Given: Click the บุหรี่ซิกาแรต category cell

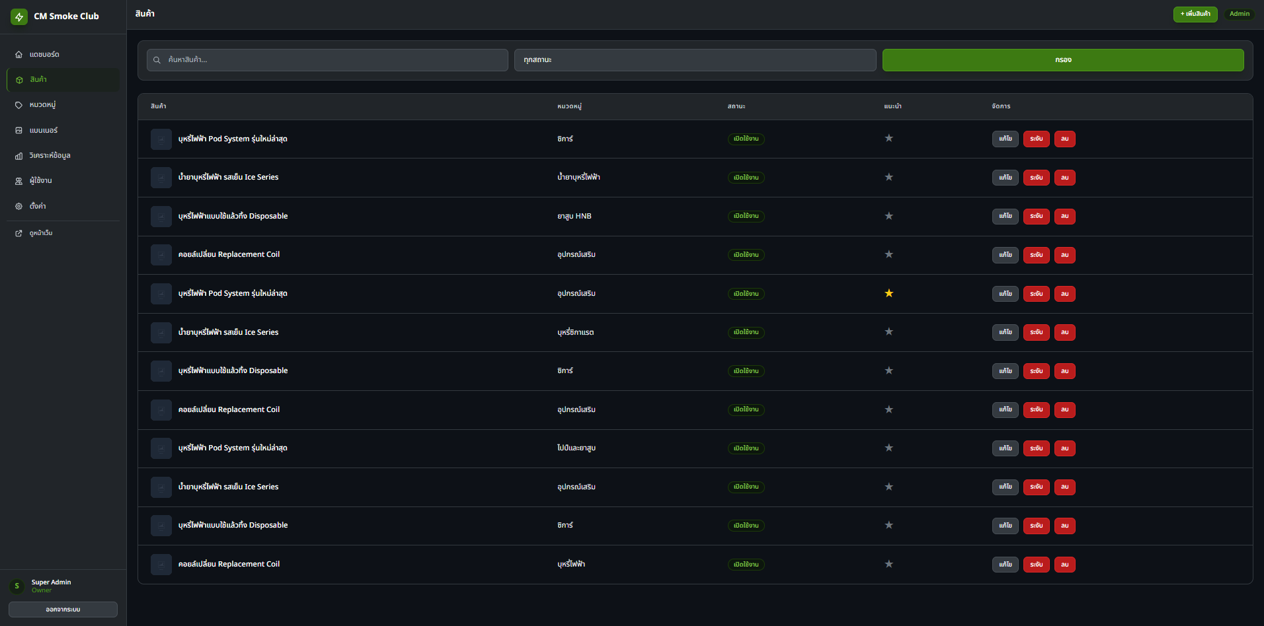Looking at the screenshot, I should tap(576, 332).
